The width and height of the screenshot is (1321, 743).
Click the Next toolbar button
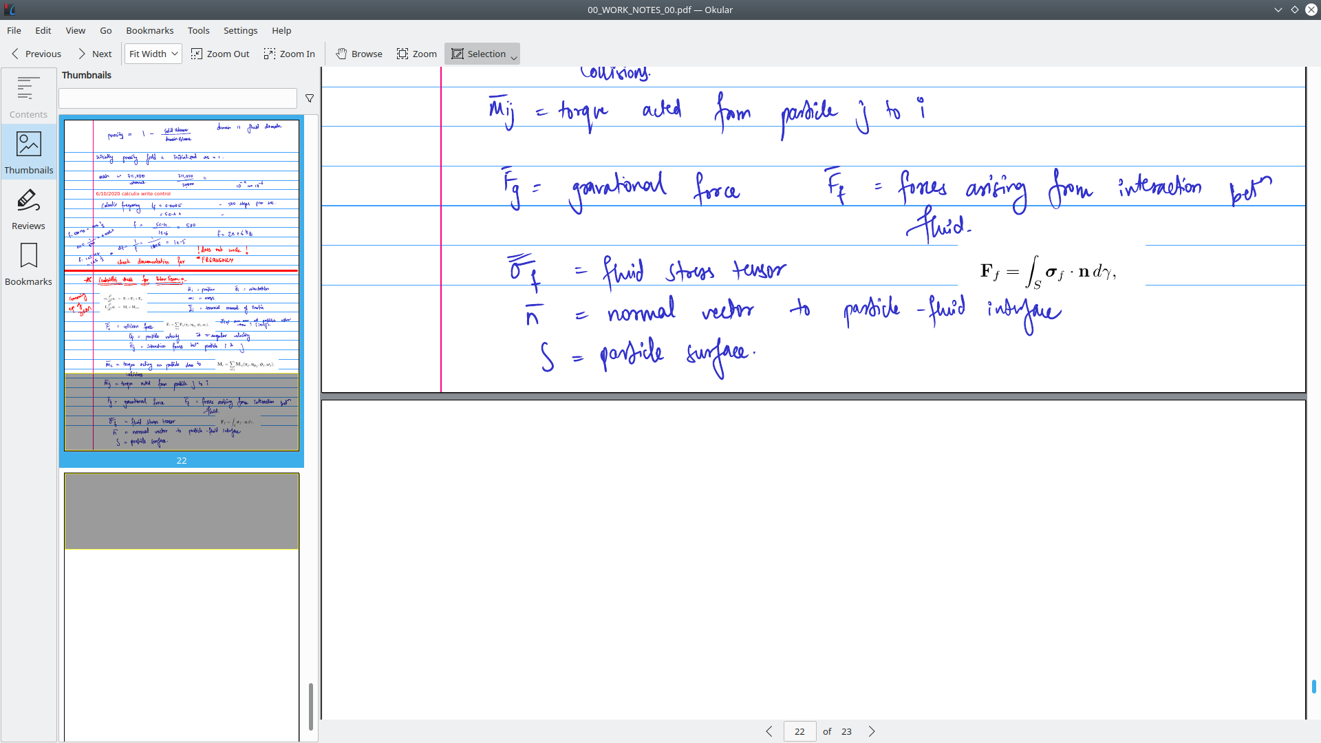pos(94,54)
